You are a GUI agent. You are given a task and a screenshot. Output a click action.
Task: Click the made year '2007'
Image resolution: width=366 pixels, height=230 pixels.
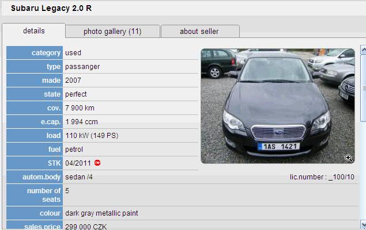coord(73,80)
